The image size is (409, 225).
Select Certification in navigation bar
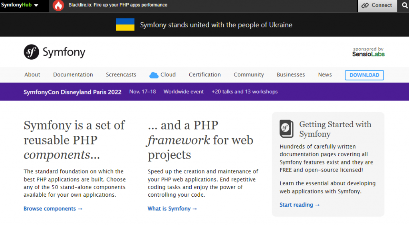click(x=204, y=75)
